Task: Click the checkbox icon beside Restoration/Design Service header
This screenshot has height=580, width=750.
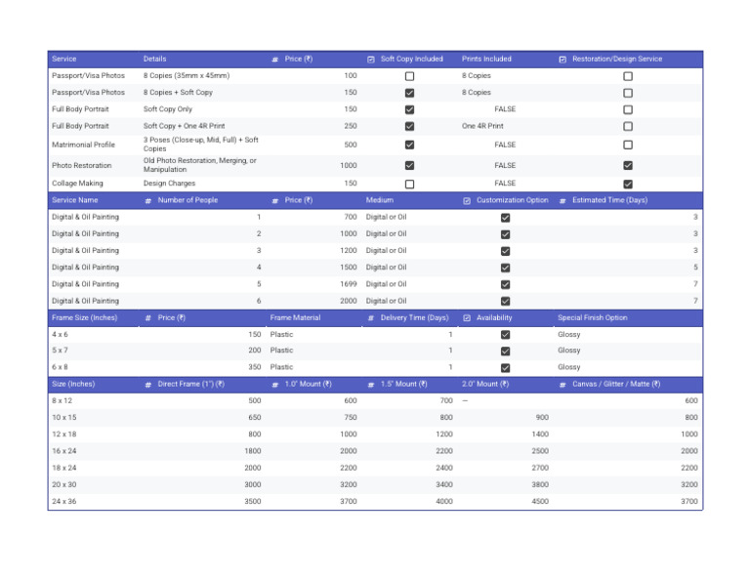Action: pyautogui.click(x=562, y=60)
